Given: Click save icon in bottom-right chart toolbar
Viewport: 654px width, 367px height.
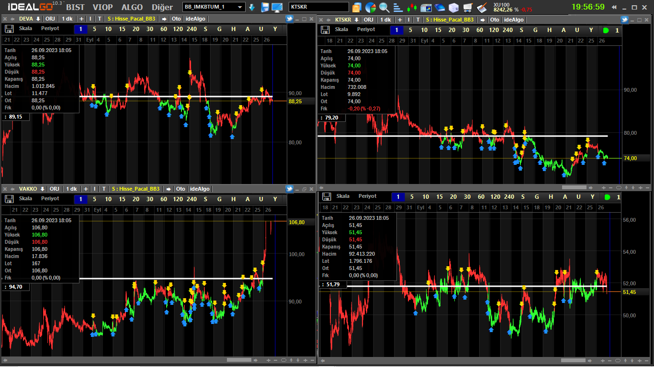Looking at the screenshot, I should pos(327,196).
